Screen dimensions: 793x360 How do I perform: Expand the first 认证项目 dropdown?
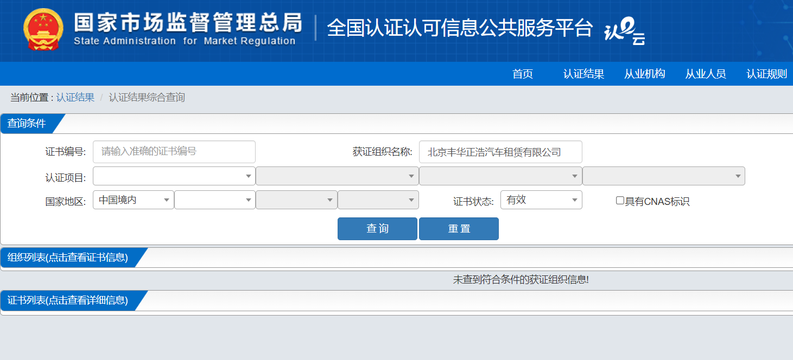[174, 176]
